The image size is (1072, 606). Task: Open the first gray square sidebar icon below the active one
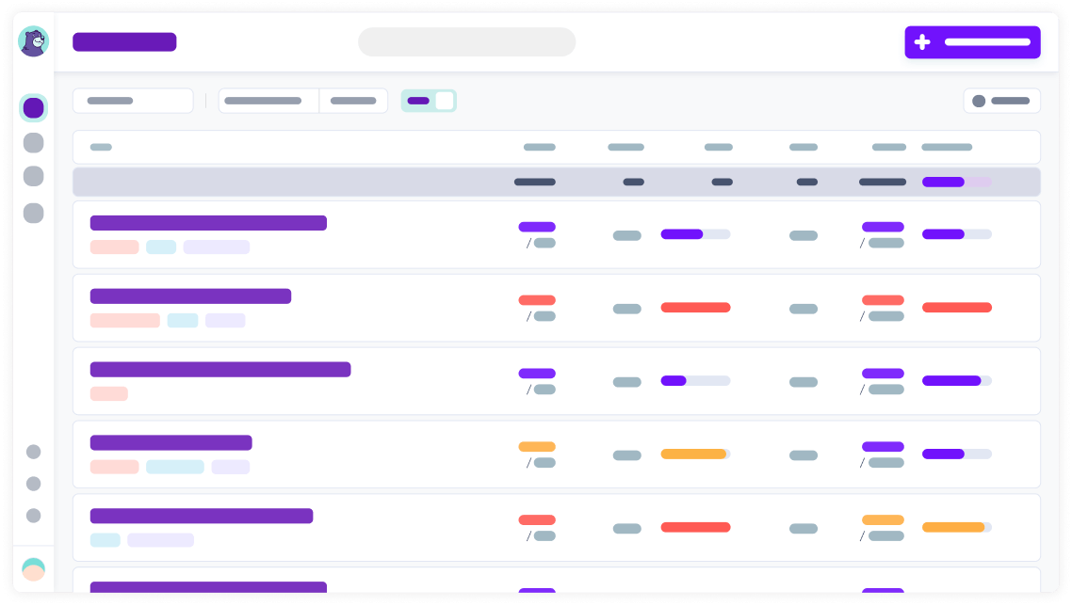[34, 143]
